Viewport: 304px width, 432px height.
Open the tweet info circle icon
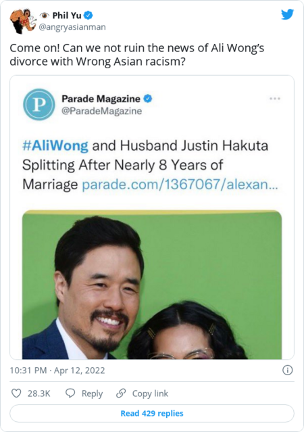click(x=288, y=370)
